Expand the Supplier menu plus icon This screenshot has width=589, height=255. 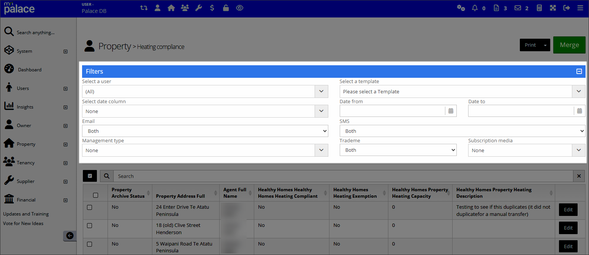click(x=65, y=181)
